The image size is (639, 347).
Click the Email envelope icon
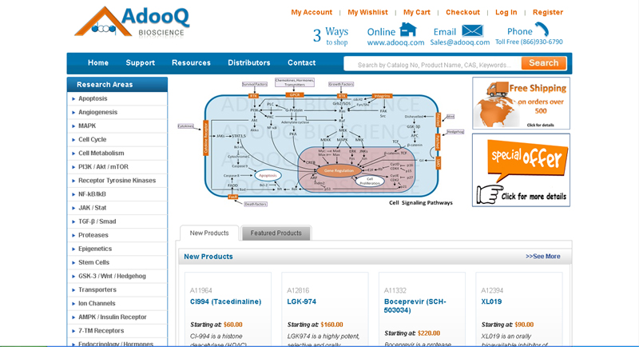472,31
